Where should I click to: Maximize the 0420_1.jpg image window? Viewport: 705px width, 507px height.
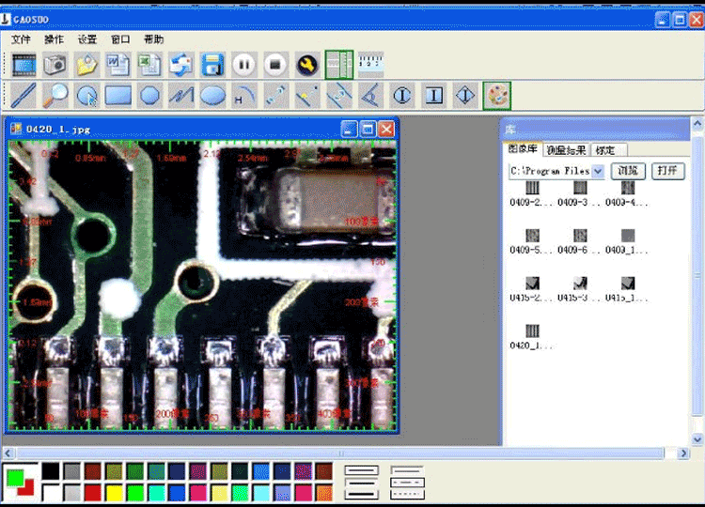click(368, 130)
